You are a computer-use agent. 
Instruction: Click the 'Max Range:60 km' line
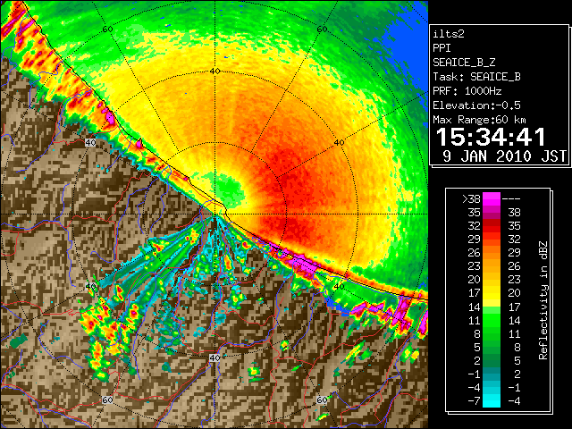coord(479,120)
